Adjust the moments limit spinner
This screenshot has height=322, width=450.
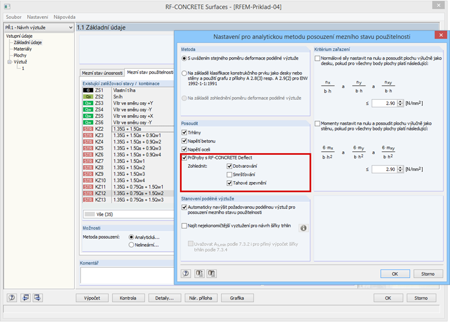coord(400,169)
